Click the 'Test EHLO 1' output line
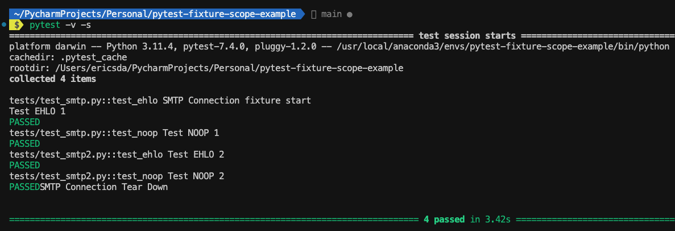This screenshot has width=675, height=231. pos(37,111)
